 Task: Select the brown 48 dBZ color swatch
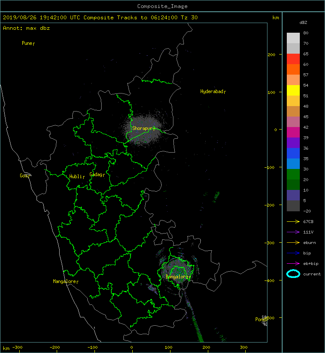pyautogui.click(x=293, y=111)
